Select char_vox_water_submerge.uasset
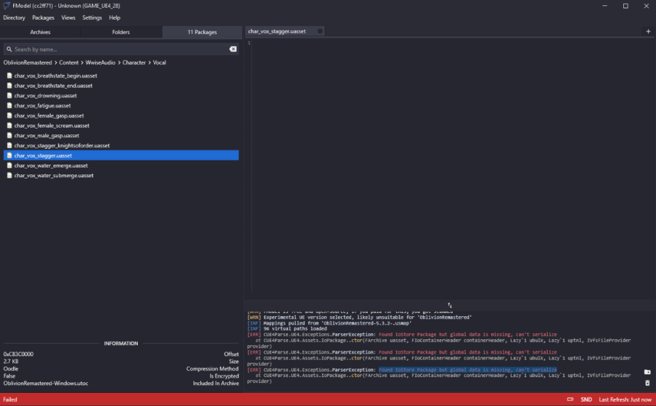This screenshot has width=656, height=406. pos(121,176)
